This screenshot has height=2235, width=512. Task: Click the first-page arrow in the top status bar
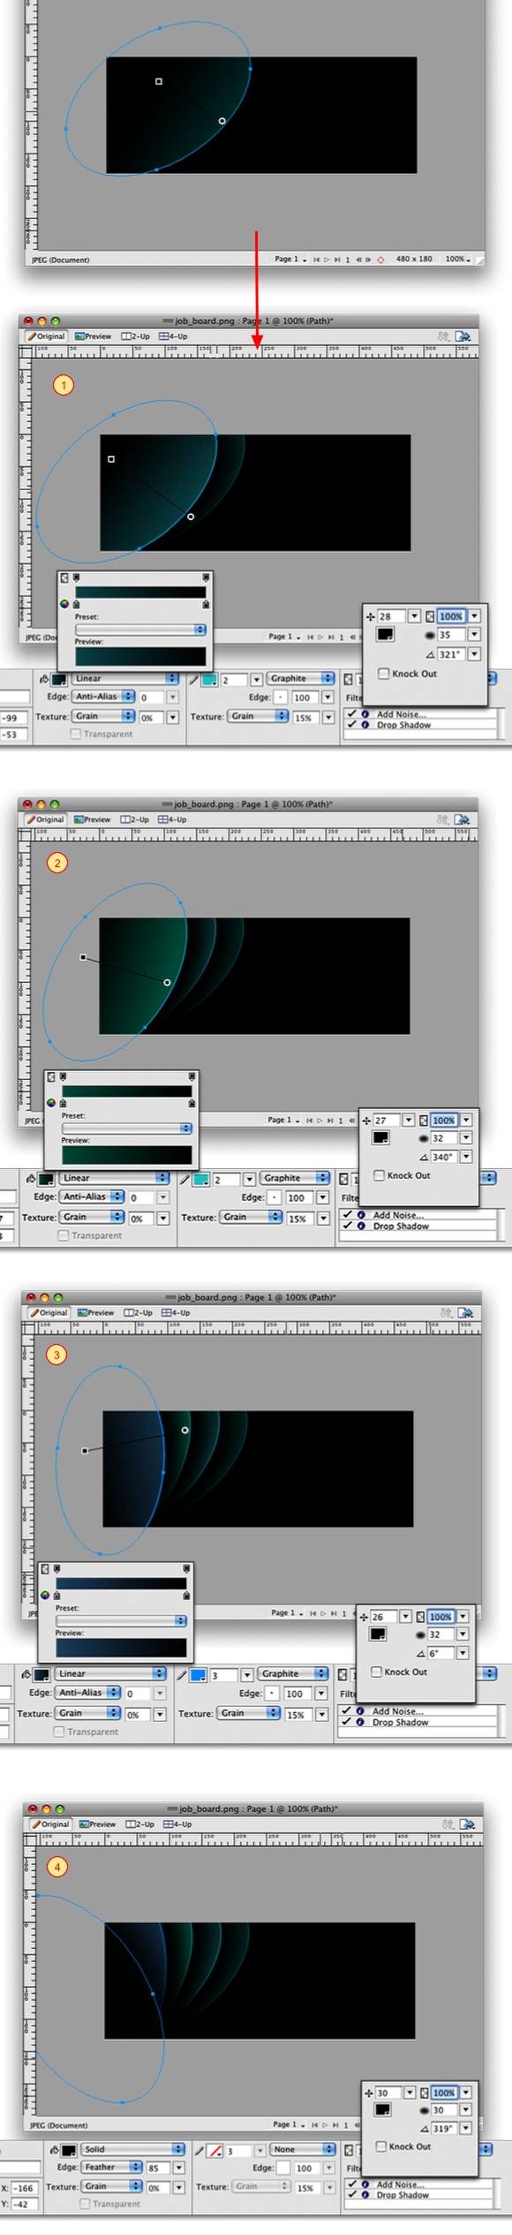coord(316,260)
